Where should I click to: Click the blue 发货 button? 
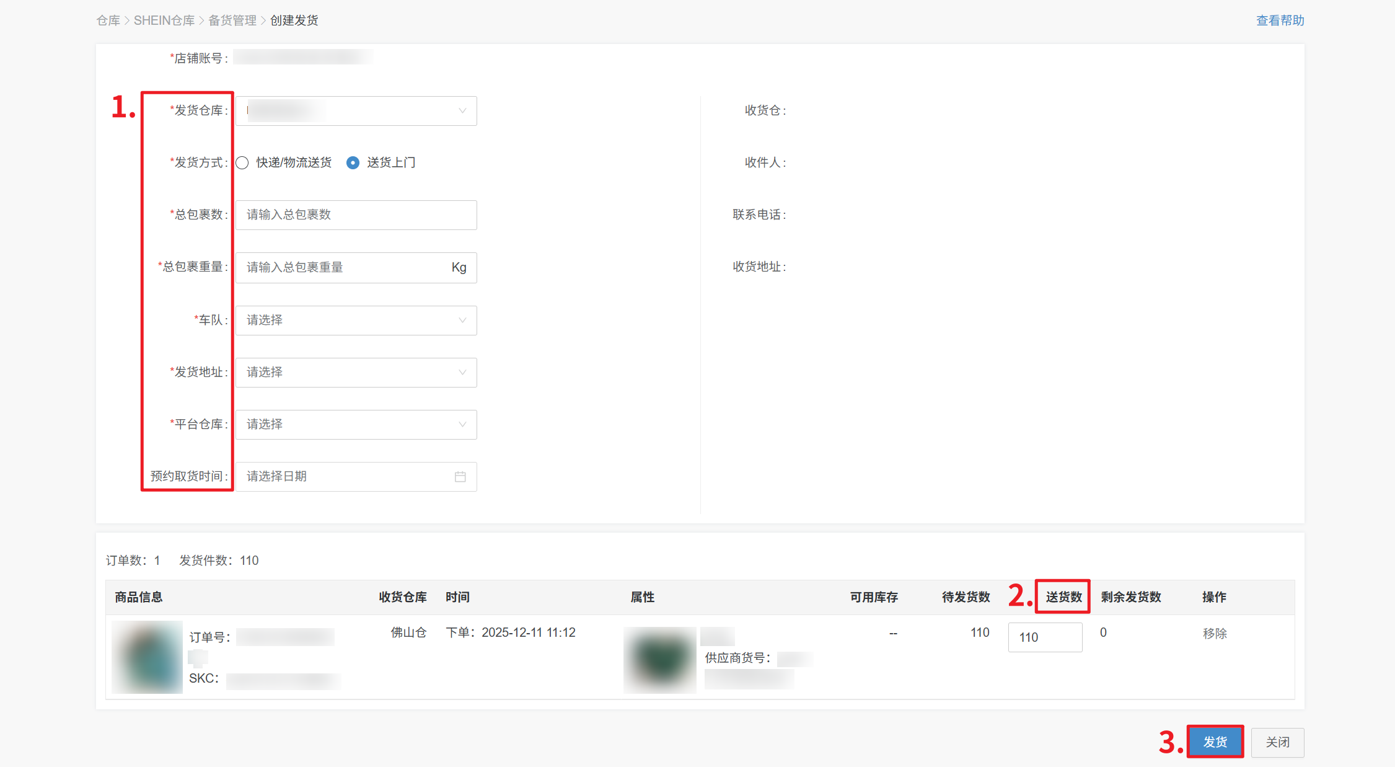(1215, 742)
